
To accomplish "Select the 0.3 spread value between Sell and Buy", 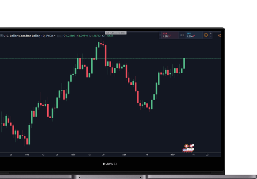I will coord(182,35).
